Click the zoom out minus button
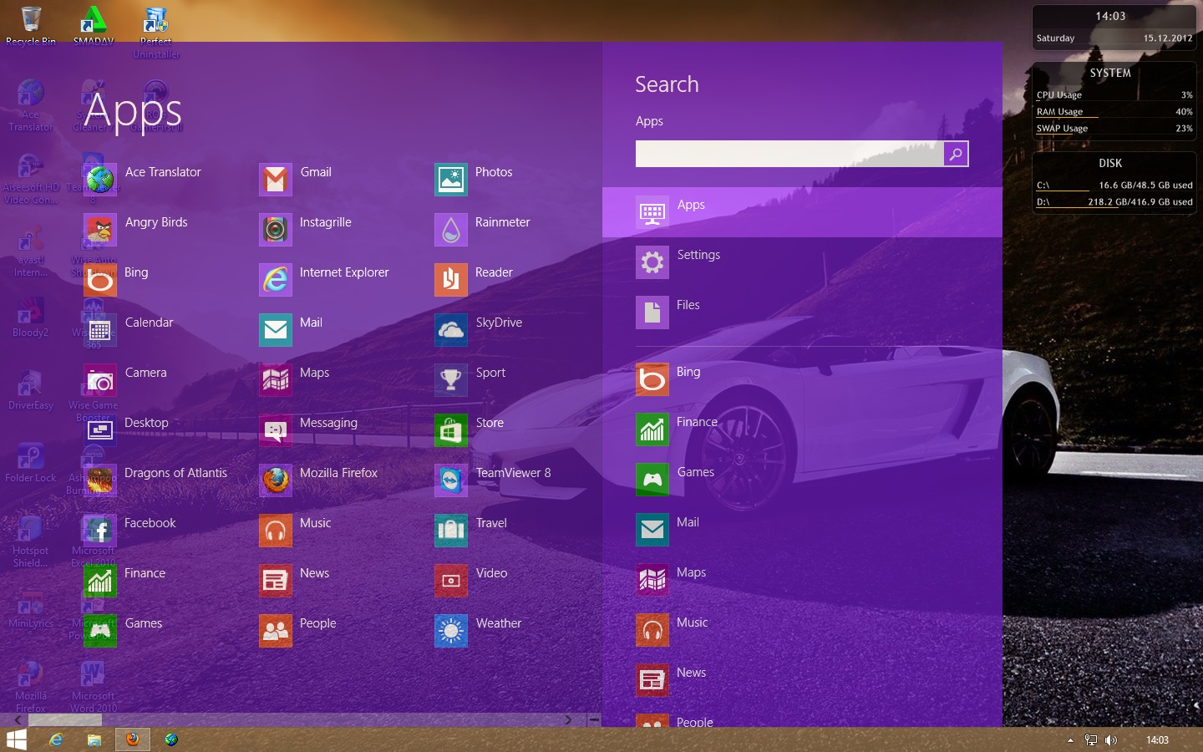 (593, 719)
